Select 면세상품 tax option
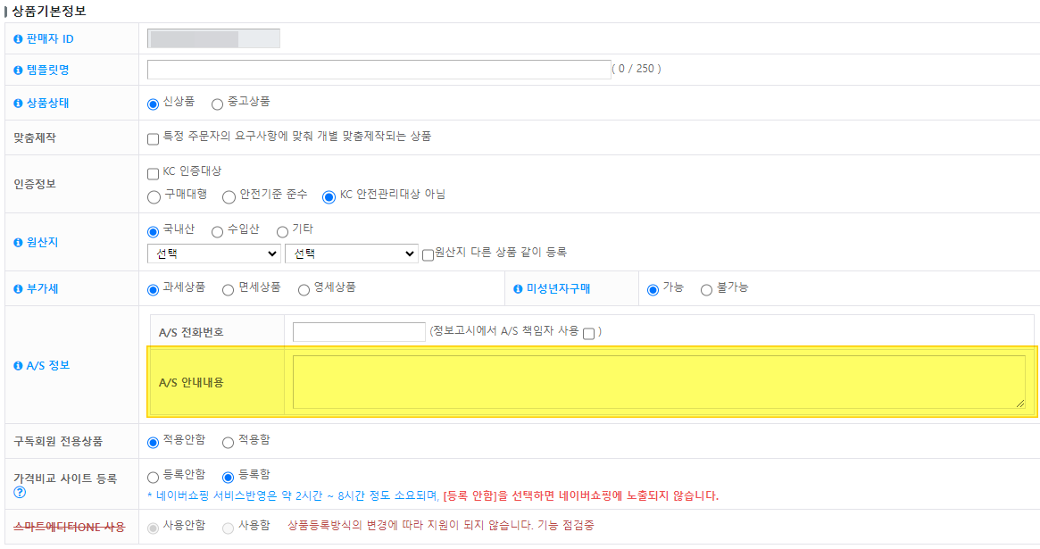The width and height of the screenshot is (1040, 549). tap(229, 290)
